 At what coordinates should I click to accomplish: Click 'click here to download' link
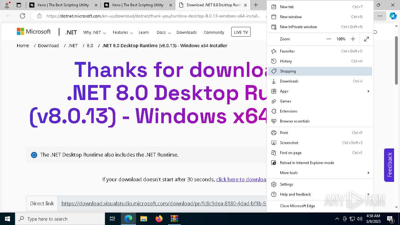pyautogui.click(x=241, y=179)
